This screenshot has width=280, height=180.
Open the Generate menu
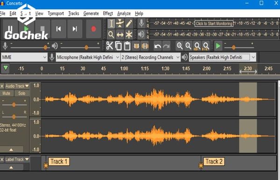coord(91,14)
